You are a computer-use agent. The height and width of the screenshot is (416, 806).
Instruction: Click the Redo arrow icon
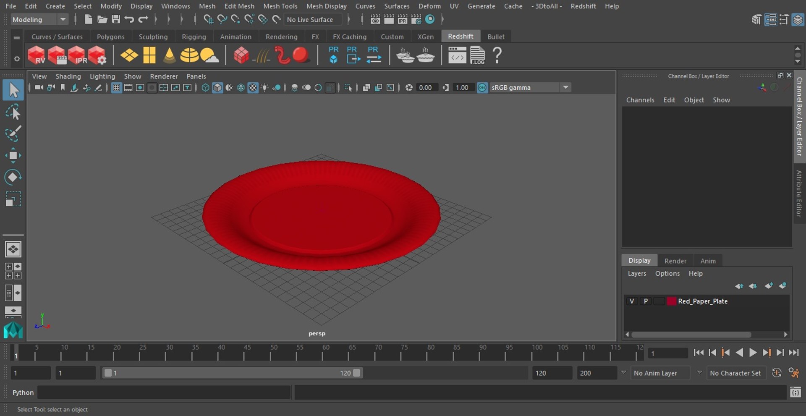[x=143, y=19]
